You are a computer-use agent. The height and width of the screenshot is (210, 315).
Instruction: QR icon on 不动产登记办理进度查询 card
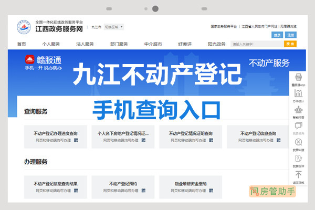coord(76,140)
